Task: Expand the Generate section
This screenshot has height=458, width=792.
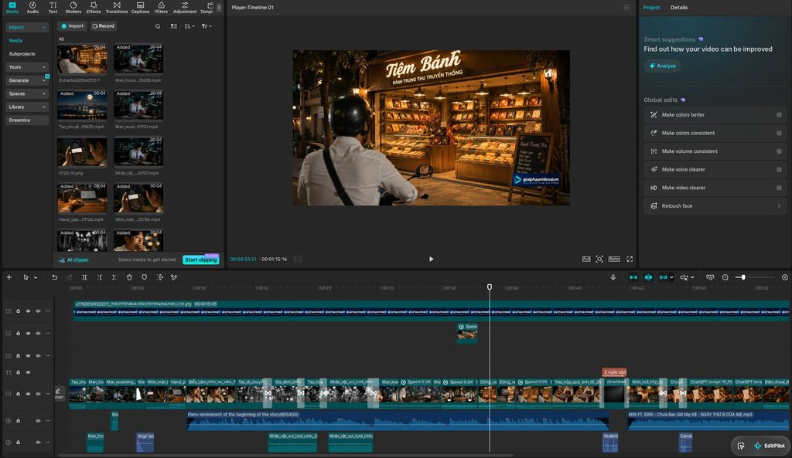Action: (27, 80)
